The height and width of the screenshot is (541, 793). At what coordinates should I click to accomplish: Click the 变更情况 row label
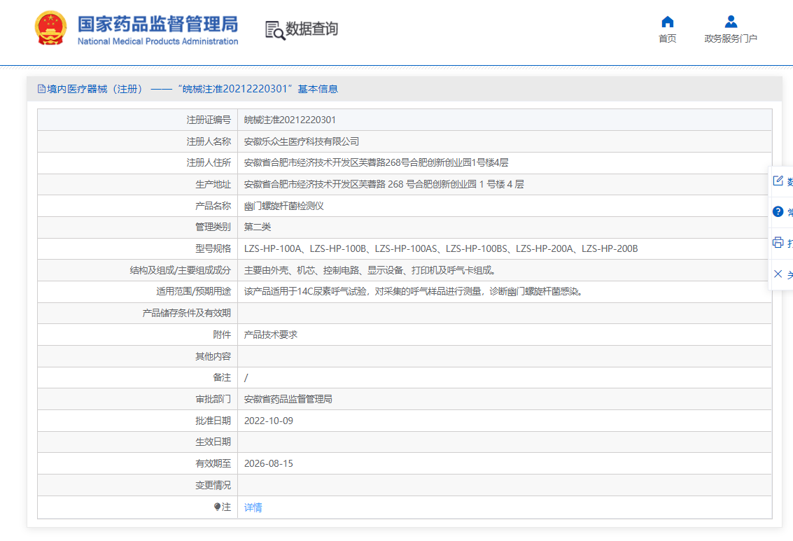pos(213,486)
